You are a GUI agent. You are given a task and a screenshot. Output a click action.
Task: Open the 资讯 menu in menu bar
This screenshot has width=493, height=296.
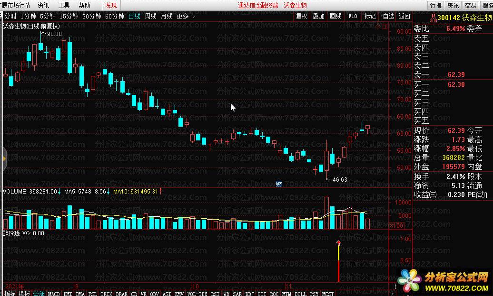43,5
